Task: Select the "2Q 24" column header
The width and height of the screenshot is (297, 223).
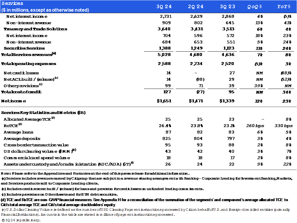Action: pyautogui.click(x=196, y=7)
